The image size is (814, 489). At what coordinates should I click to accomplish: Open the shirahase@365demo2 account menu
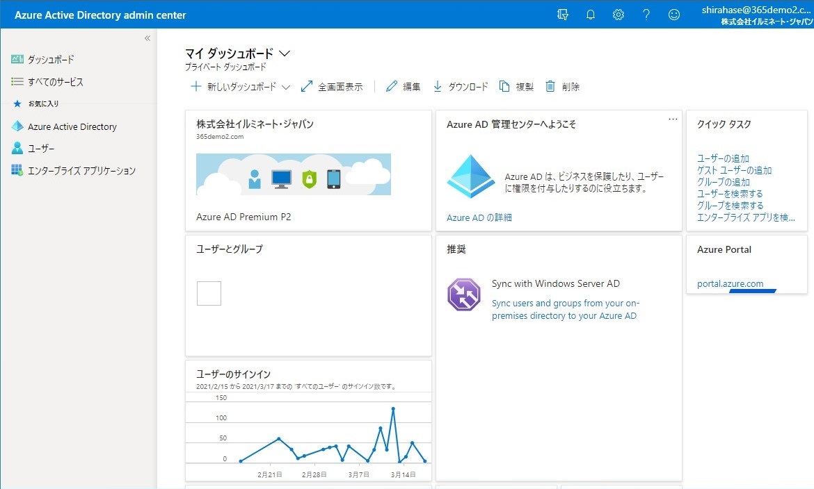tap(758, 15)
